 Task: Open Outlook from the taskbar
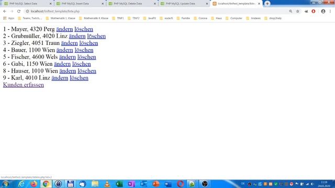click(x=143, y=184)
